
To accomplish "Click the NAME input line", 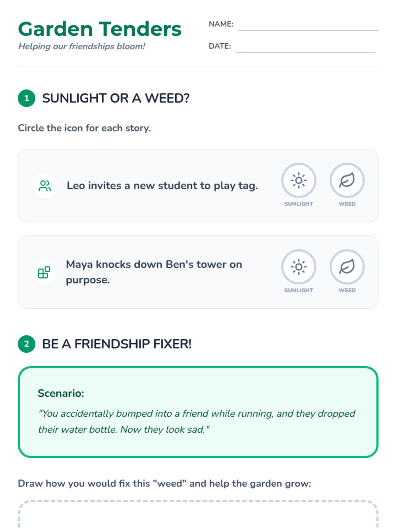I will (x=308, y=26).
